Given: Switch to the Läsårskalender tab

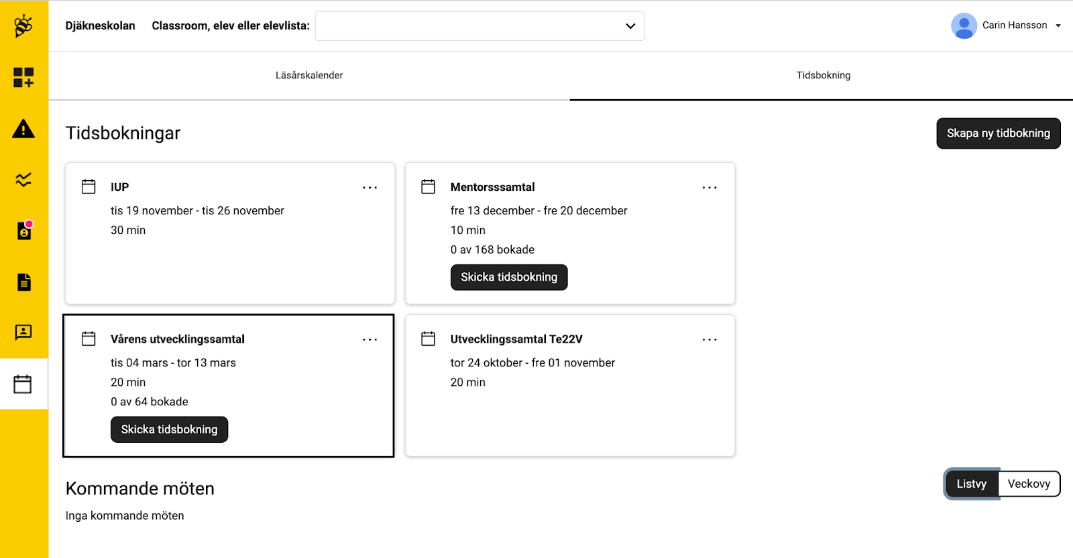Looking at the screenshot, I should pos(309,76).
